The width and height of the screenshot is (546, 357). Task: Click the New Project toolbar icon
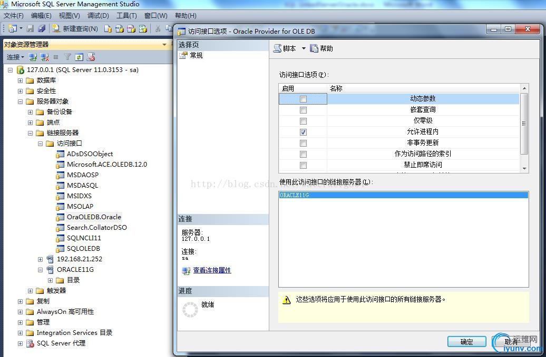[x=13, y=28]
